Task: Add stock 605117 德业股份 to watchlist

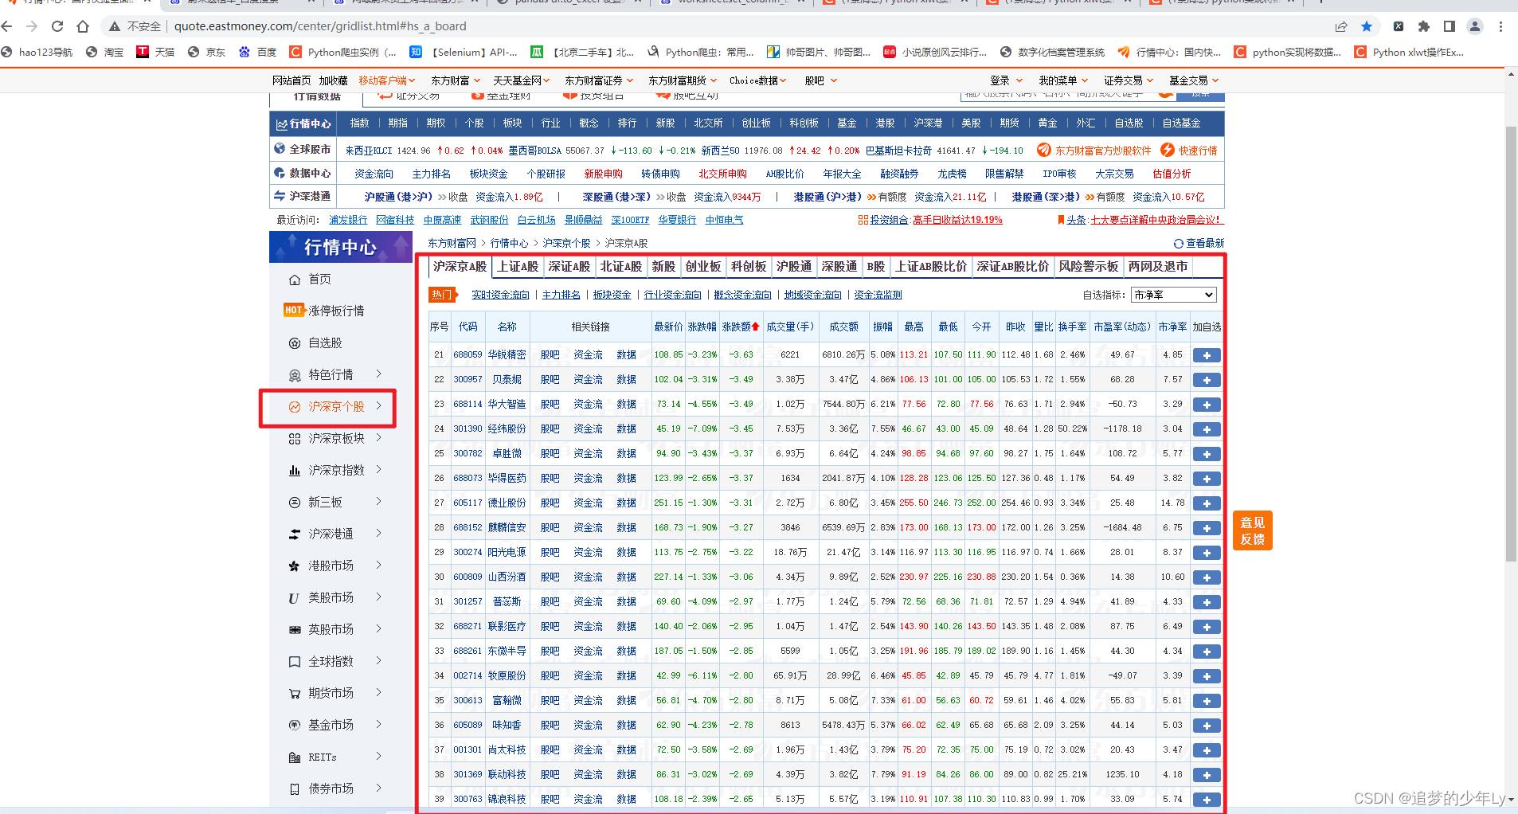Action: 1207,503
